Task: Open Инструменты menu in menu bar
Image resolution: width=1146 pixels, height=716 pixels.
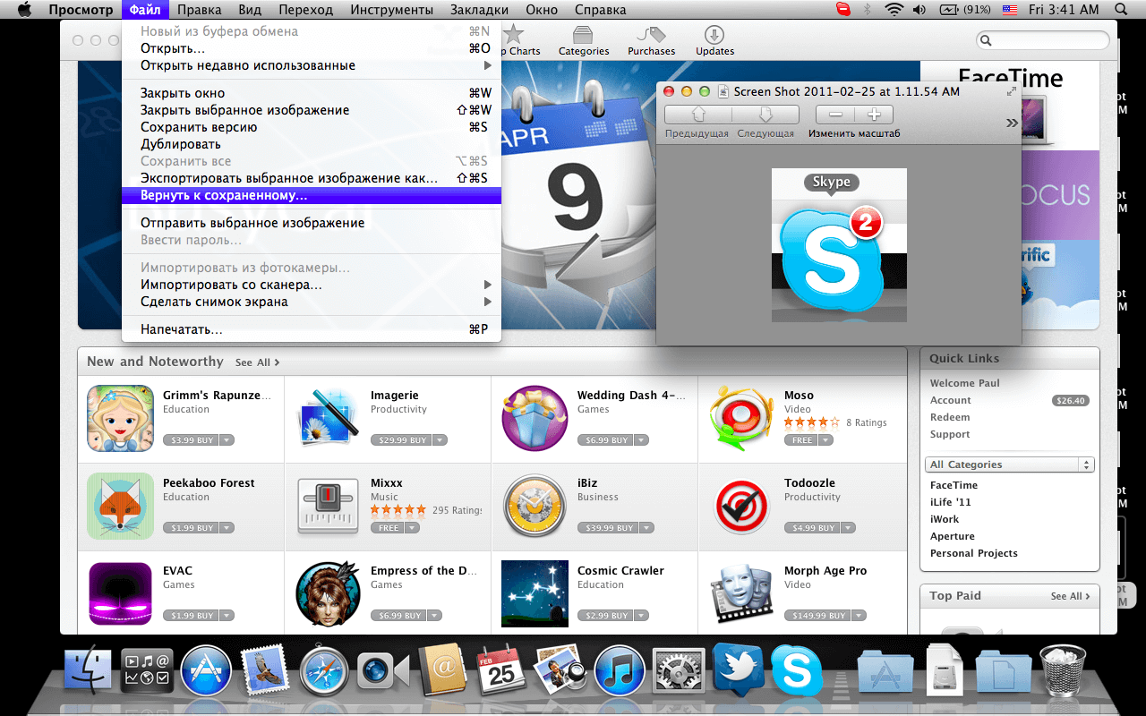Action: 392,10
